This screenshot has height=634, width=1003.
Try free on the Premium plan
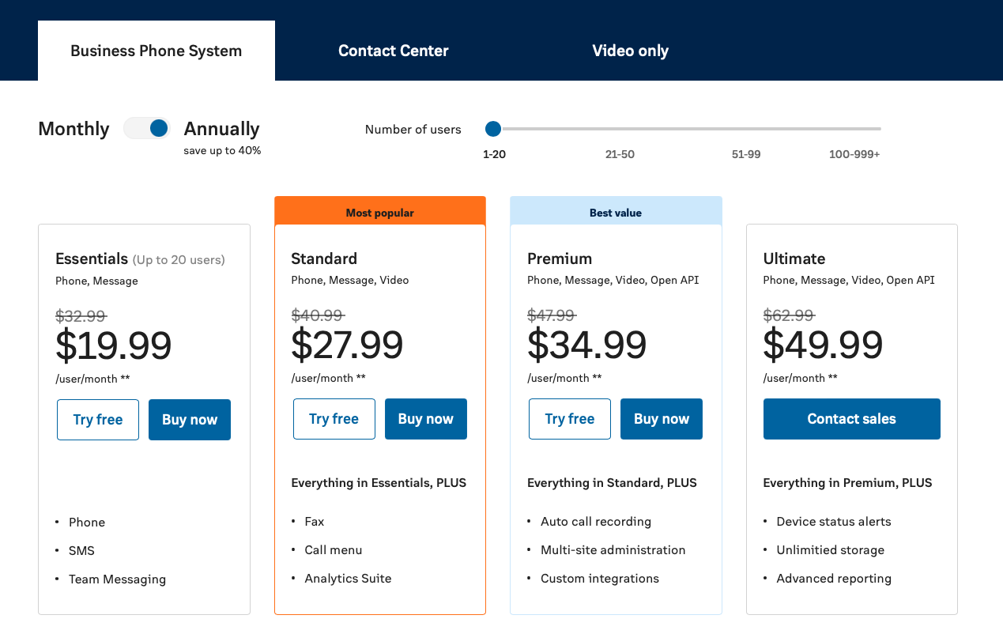click(569, 419)
